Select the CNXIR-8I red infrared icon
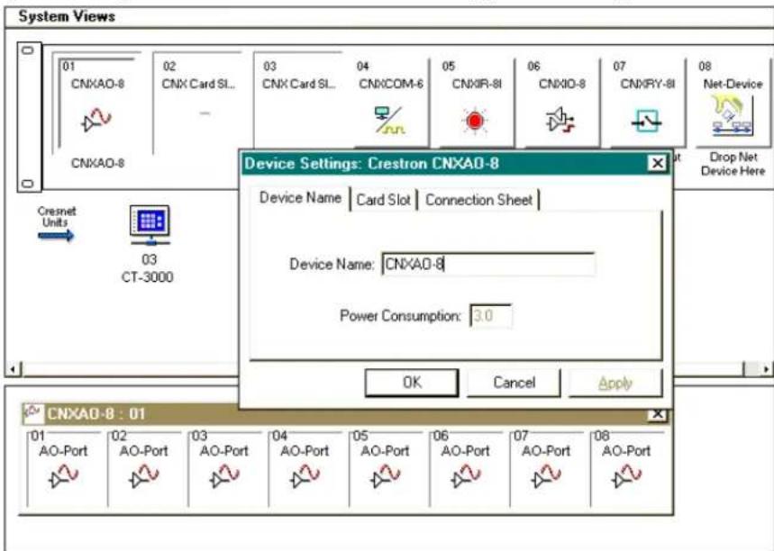Viewport: 774px width, 551px height. coord(475,121)
